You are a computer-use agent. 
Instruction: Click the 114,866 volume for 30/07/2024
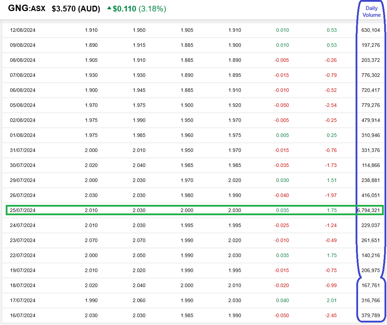(x=371, y=165)
